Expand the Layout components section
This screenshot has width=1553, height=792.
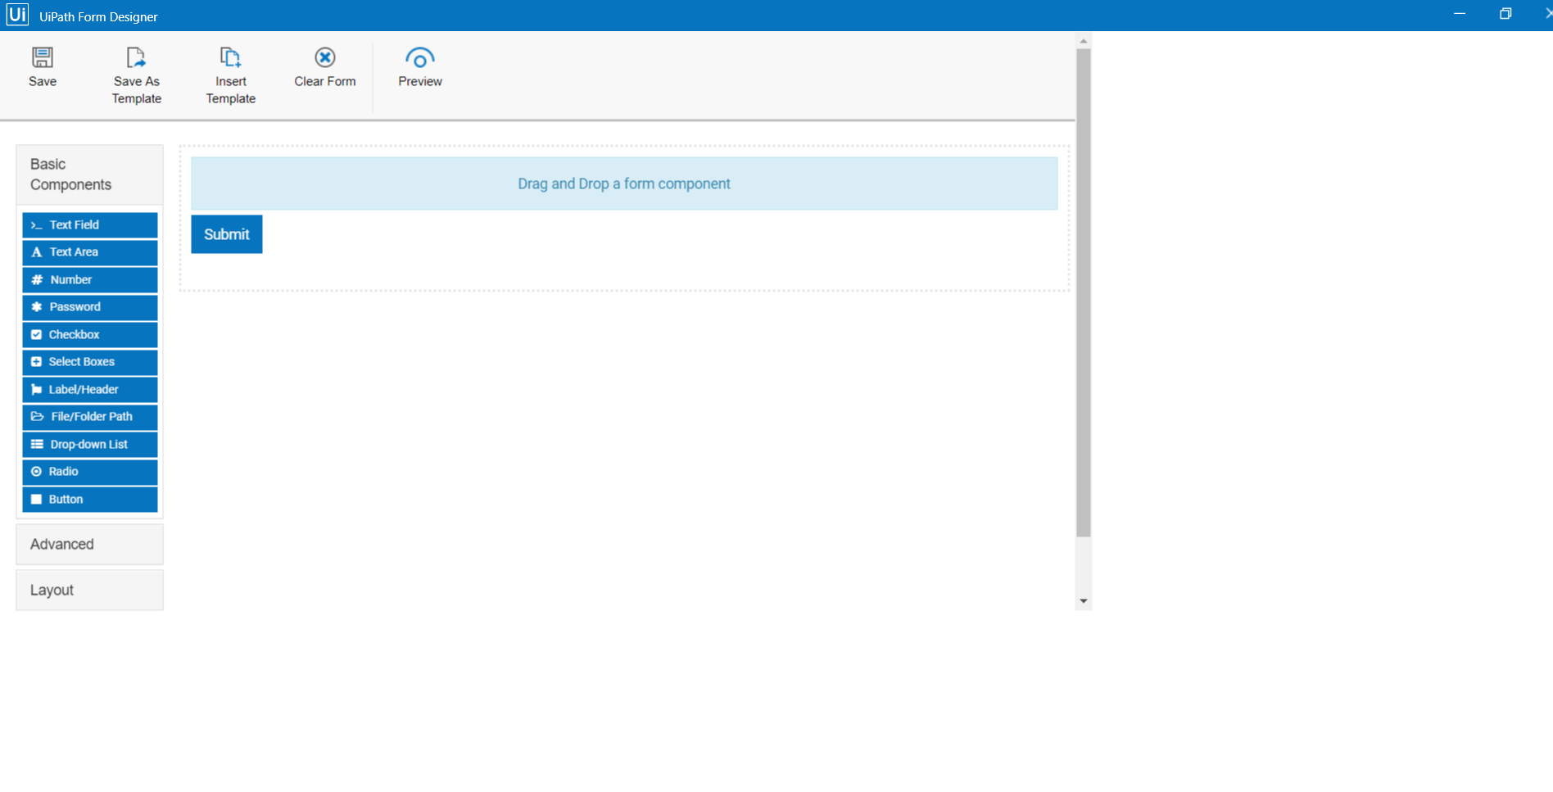click(x=89, y=591)
